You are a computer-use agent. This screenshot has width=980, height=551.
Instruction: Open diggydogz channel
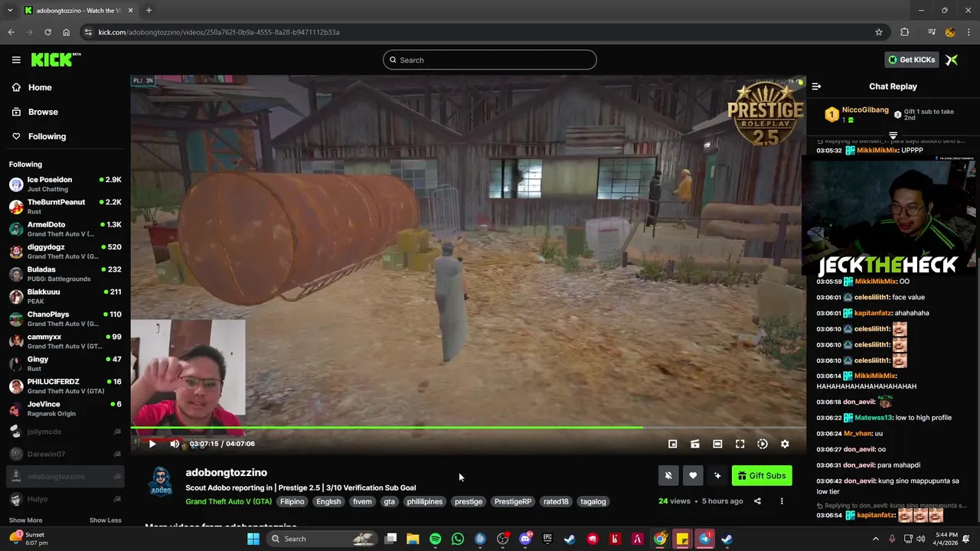click(x=65, y=252)
